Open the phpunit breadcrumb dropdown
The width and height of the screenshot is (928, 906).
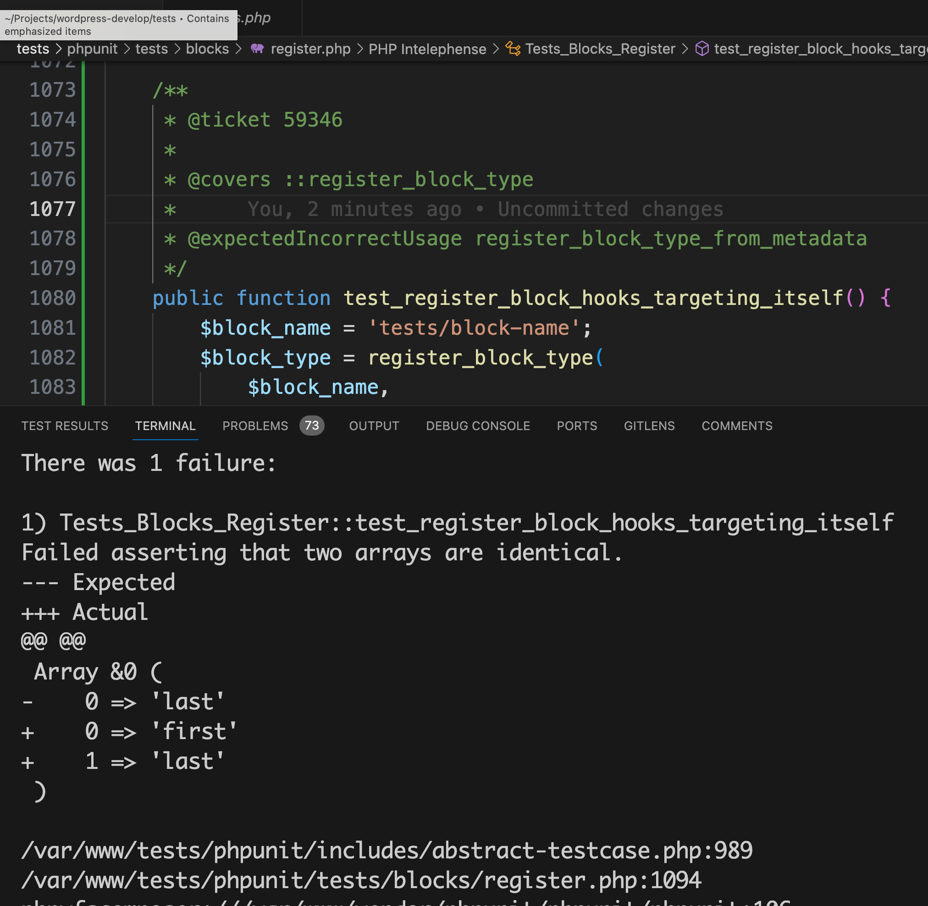pos(92,49)
